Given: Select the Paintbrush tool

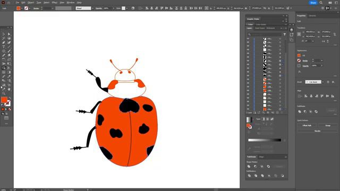Looking at the screenshot, I should click(x=9, y=51).
